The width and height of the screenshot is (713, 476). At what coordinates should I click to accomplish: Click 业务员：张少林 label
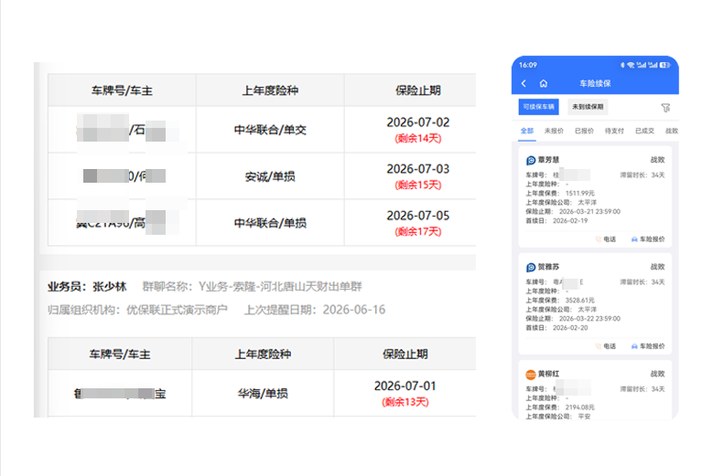(87, 287)
